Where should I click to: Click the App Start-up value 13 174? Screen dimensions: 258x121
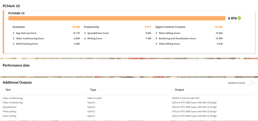point(76,33)
